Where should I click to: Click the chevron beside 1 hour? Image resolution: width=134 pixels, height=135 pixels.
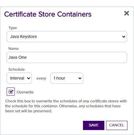[x=80, y=78]
